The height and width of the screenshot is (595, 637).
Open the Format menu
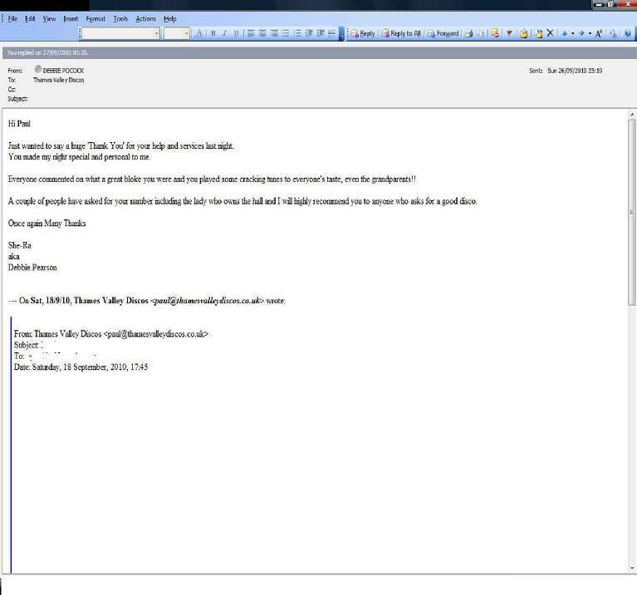[96, 18]
